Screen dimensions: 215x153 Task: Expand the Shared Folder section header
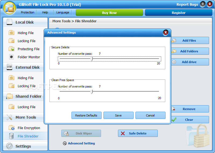pyautogui.click(x=23, y=96)
